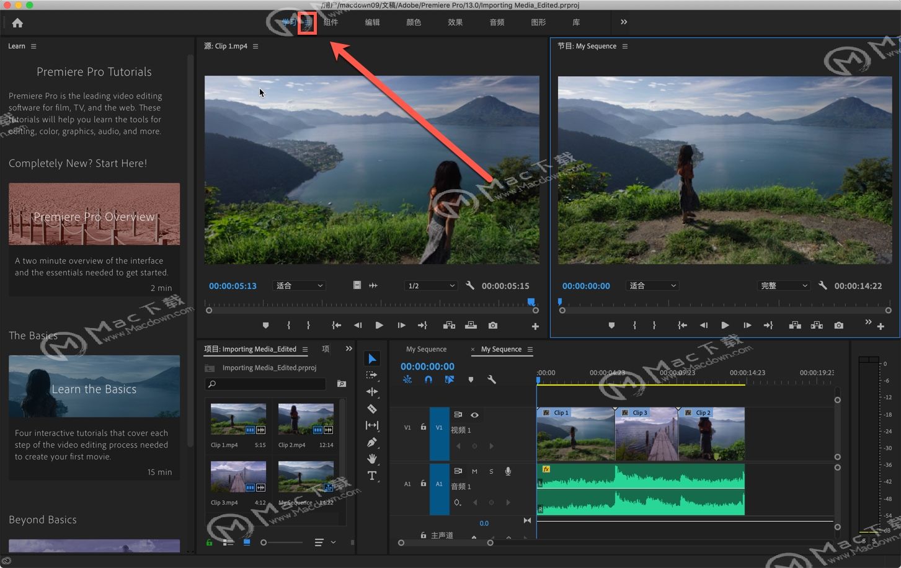Mute audio track A1

point(474,471)
